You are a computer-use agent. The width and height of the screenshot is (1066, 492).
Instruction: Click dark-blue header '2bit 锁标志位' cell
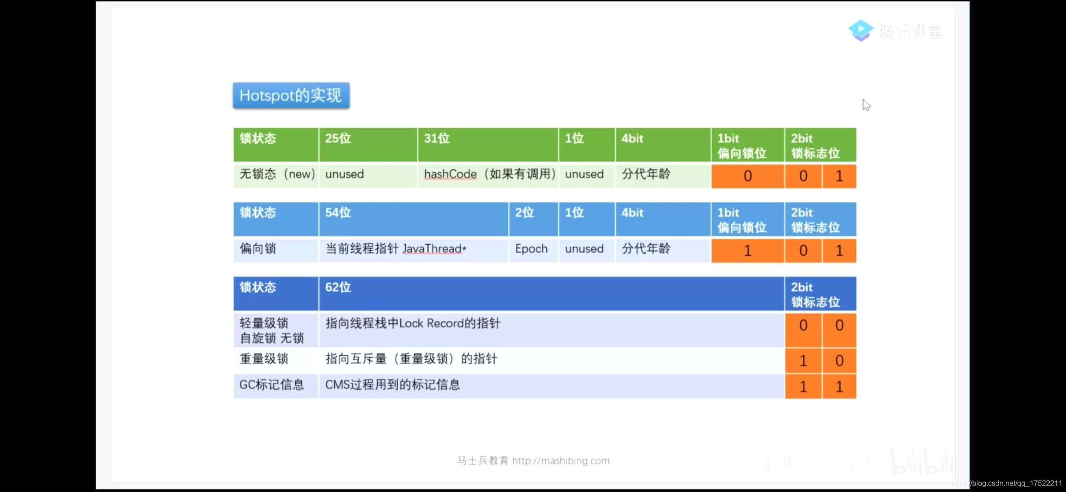point(820,293)
